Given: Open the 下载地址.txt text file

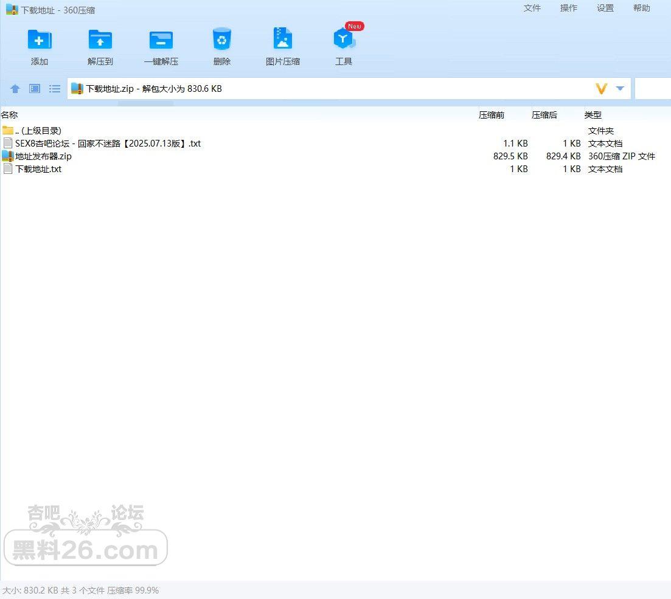Looking at the screenshot, I should click(x=39, y=169).
